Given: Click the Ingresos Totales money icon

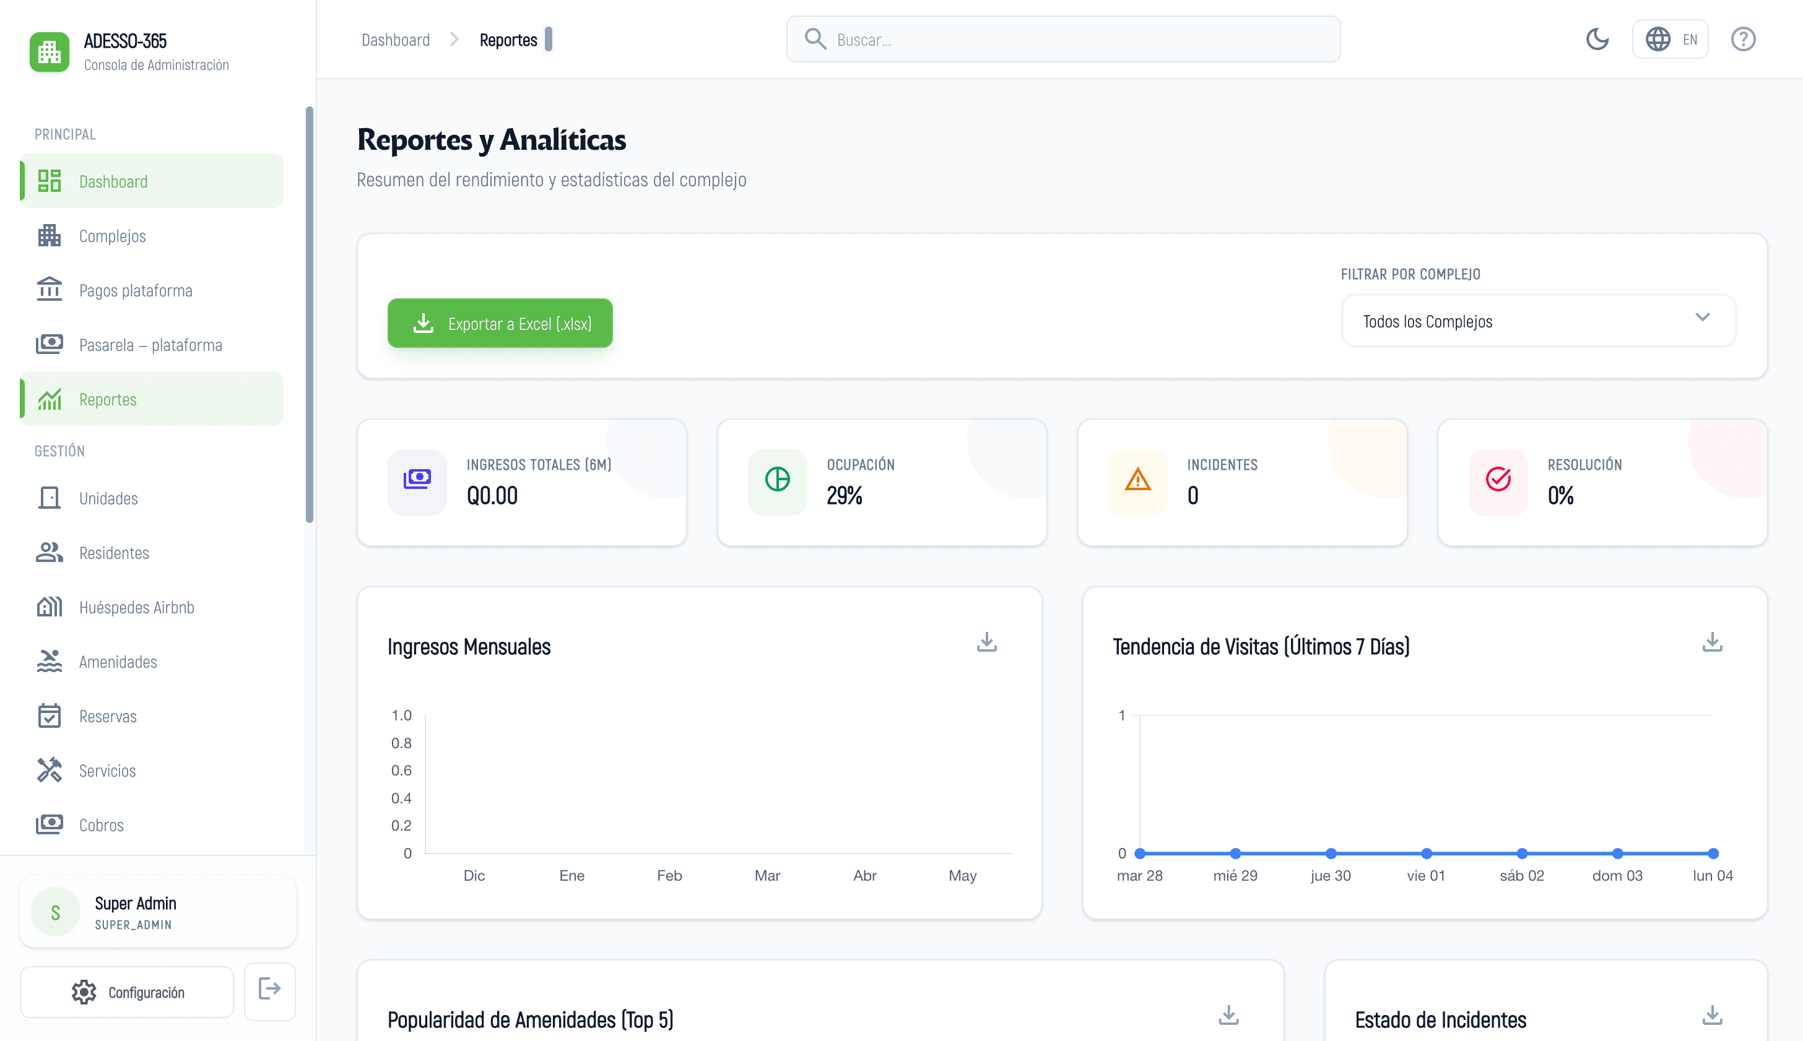Looking at the screenshot, I should [417, 479].
